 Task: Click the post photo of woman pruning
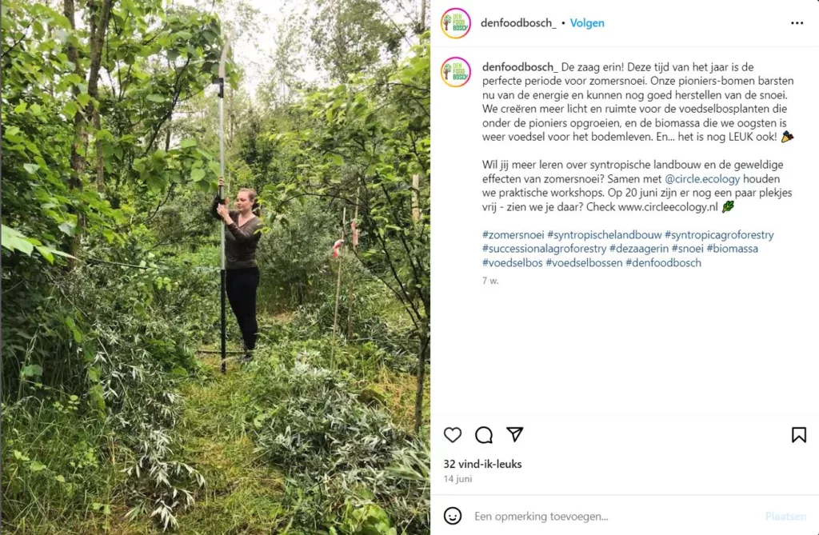point(215,267)
